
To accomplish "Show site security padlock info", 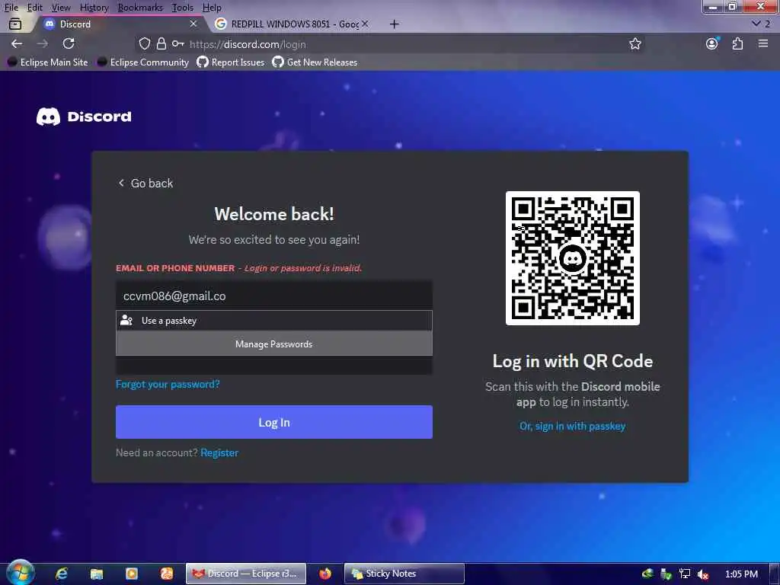I will click(161, 43).
